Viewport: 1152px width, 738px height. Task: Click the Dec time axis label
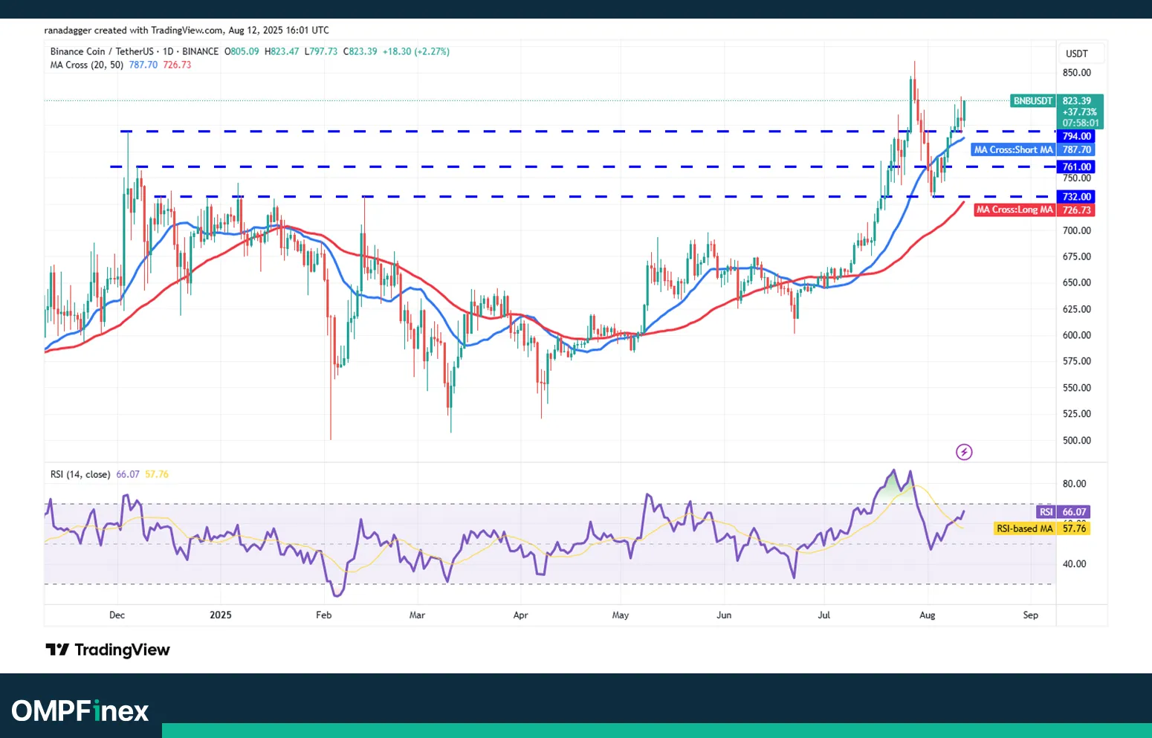click(x=117, y=615)
